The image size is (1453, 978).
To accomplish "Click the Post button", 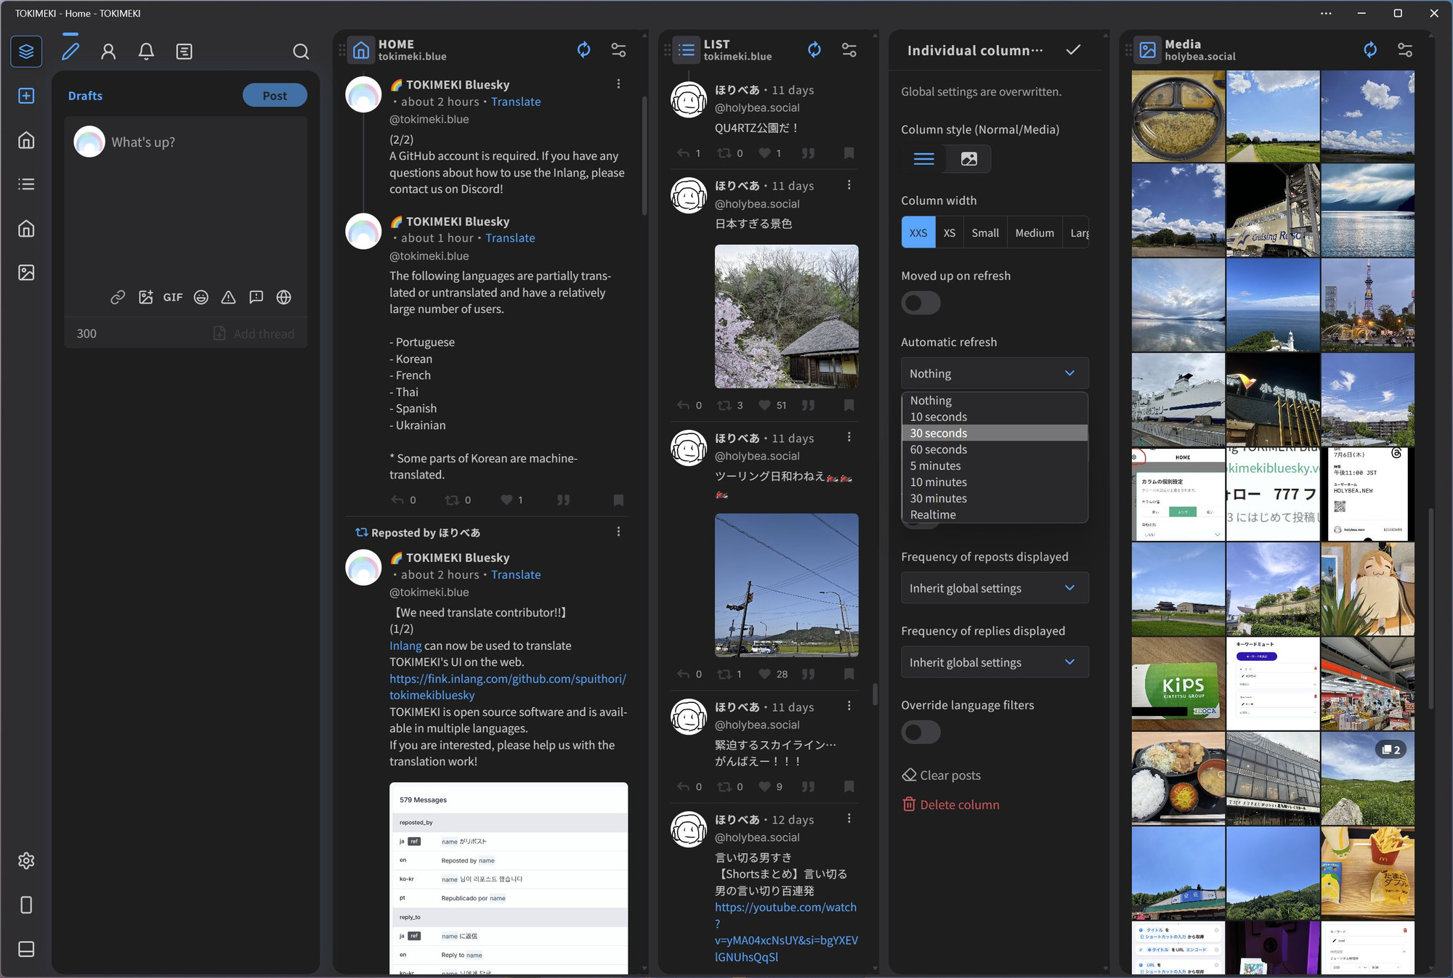I will (275, 95).
